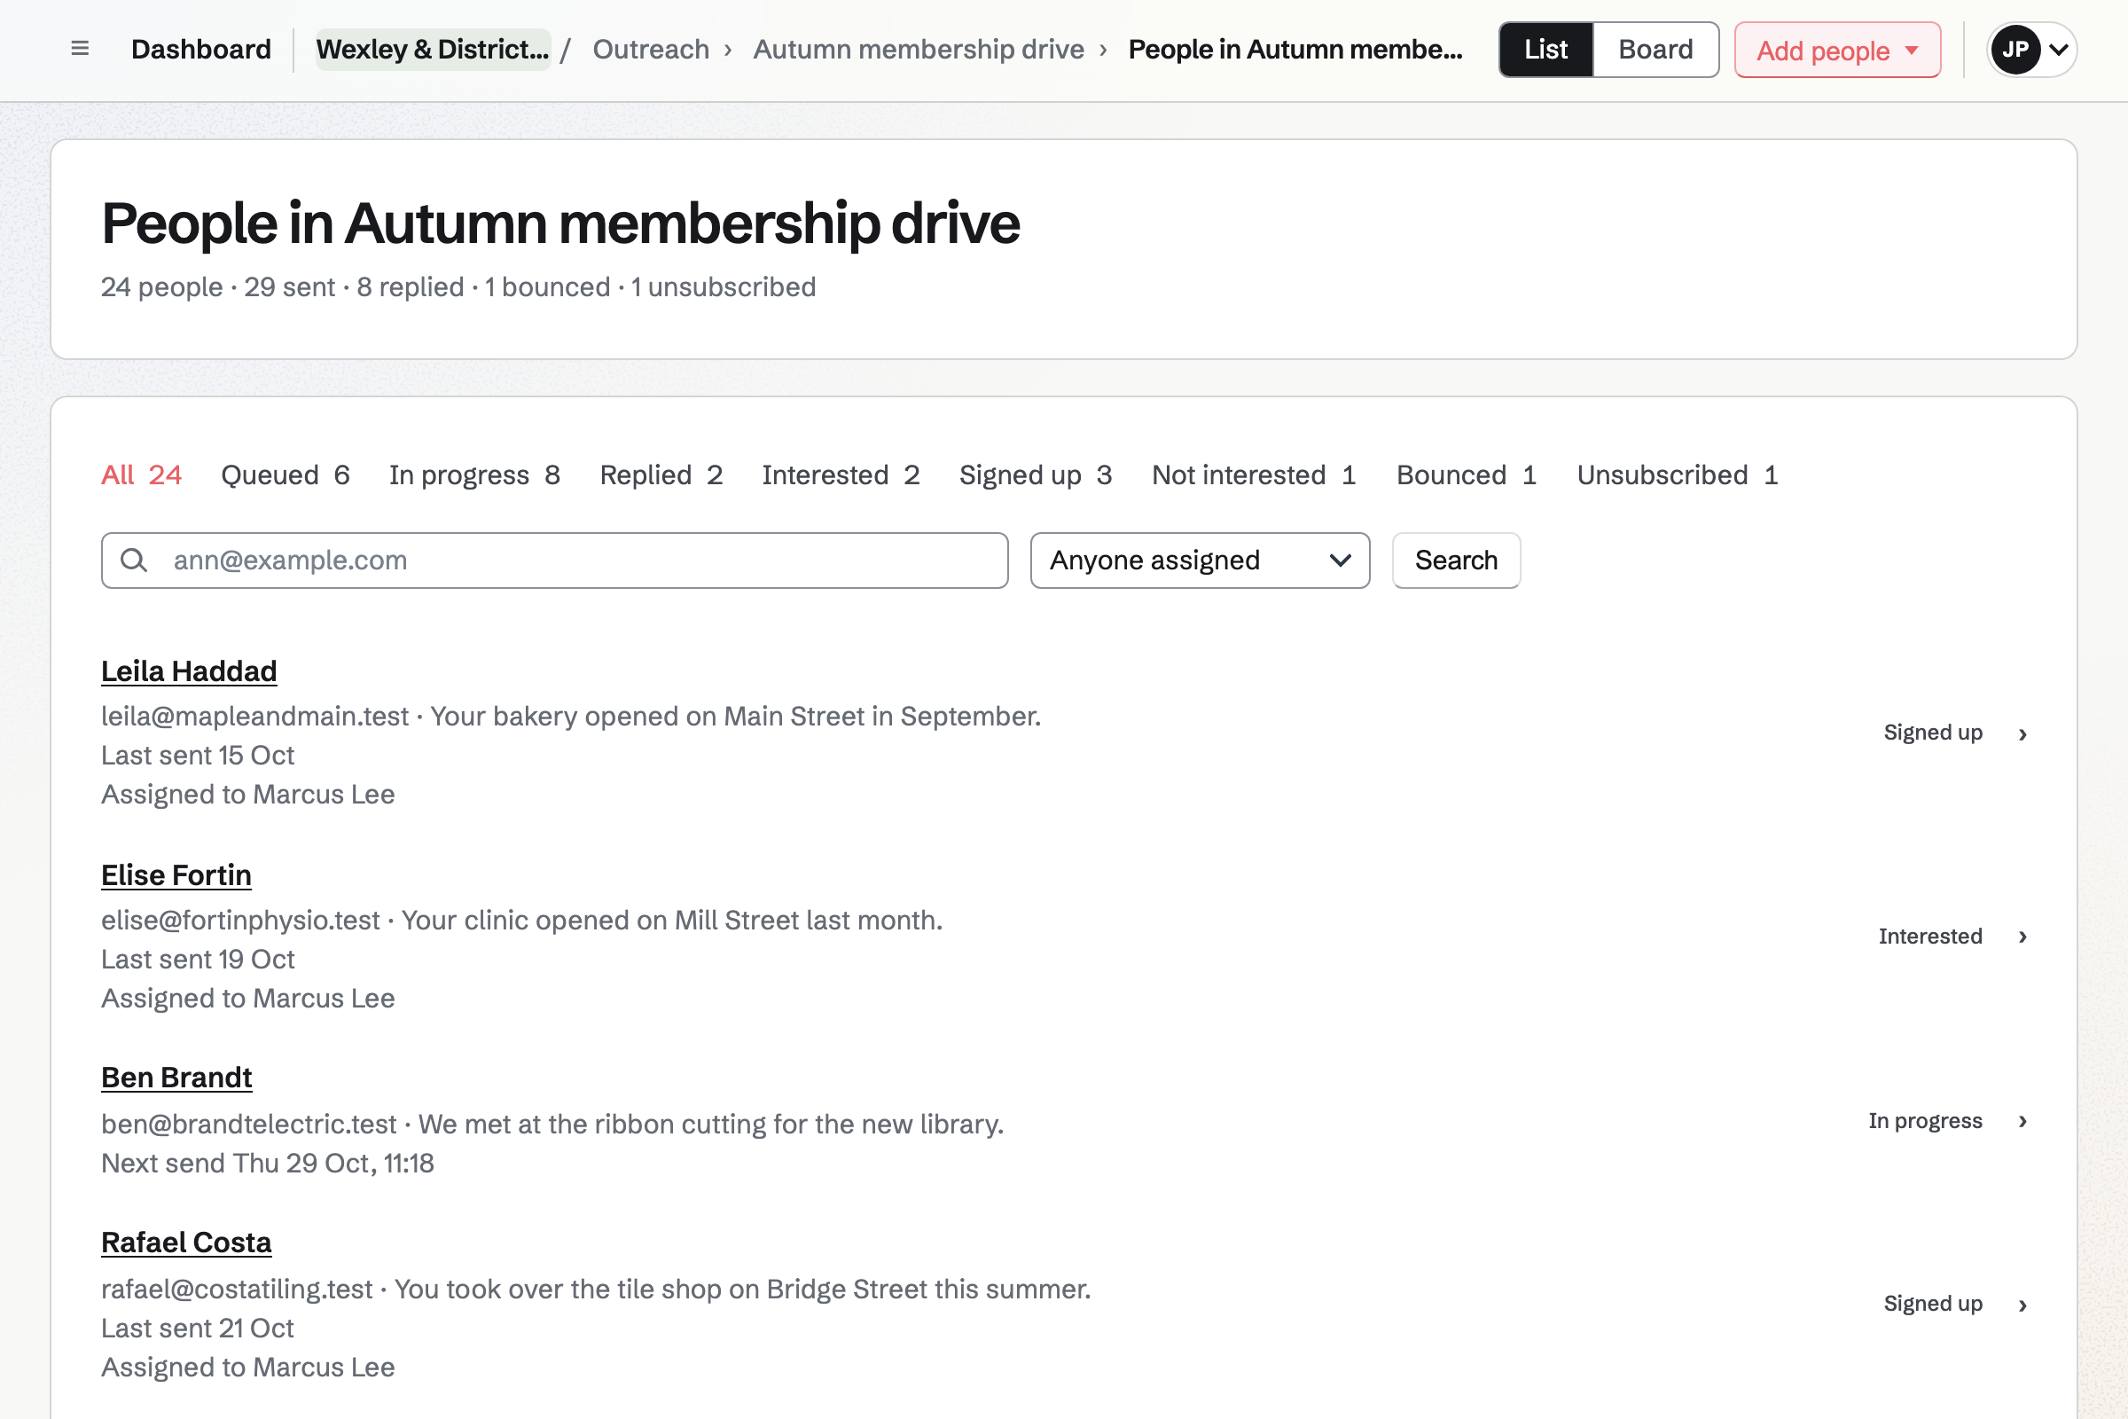Open Ben Brandt row chevron arrow

(2023, 1121)
